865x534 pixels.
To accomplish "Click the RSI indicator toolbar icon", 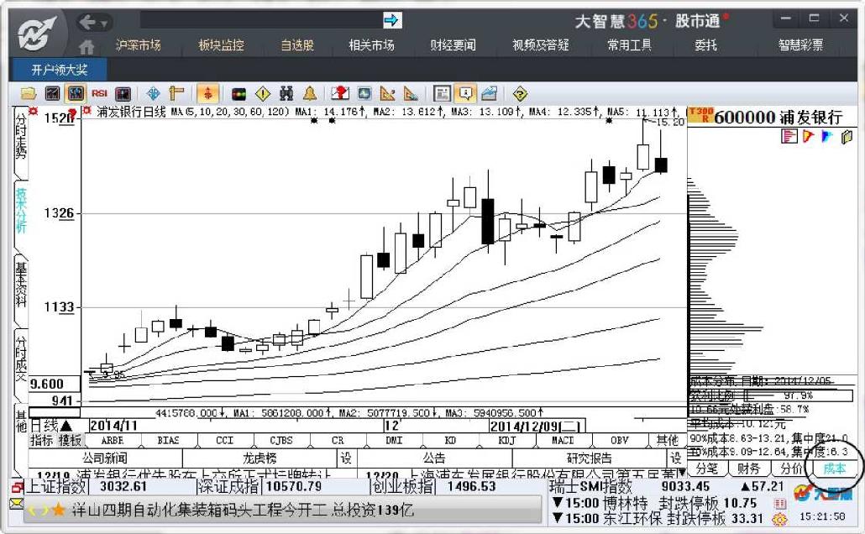I will point(99,94).
